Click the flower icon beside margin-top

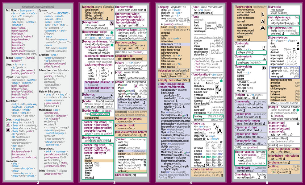[298, 123]
